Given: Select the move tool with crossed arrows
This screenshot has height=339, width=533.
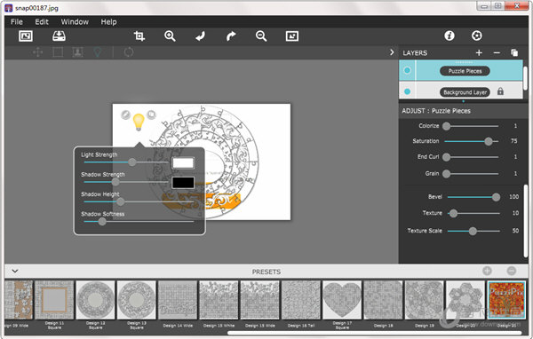Looking at the screenshot, I should tap(37, 52).
